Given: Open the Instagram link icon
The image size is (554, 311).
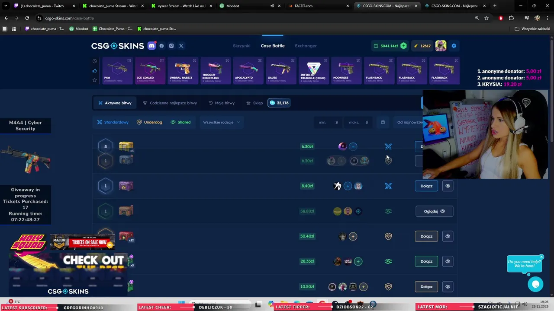Looking at the screenshot, I should 171,46.
